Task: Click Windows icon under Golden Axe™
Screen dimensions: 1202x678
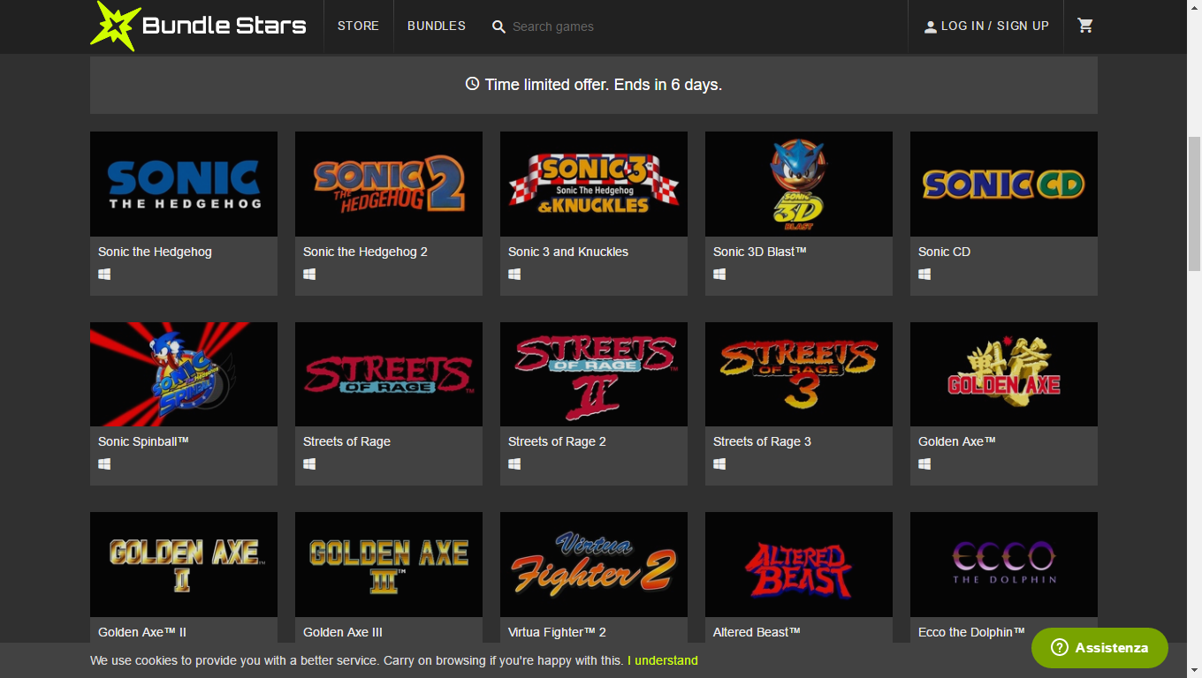Action: (x=924, y=464)
